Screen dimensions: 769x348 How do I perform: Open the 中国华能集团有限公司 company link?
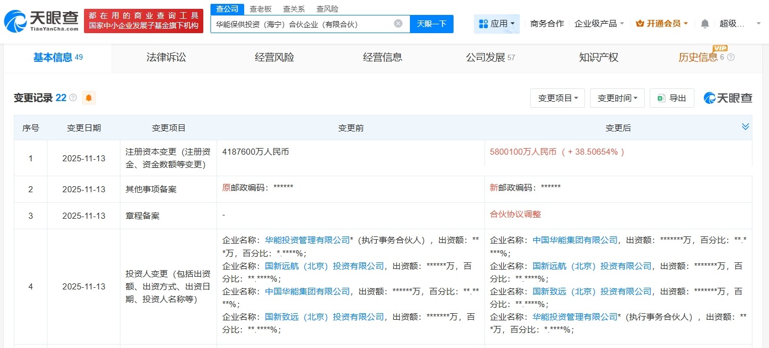pos(575,240)
